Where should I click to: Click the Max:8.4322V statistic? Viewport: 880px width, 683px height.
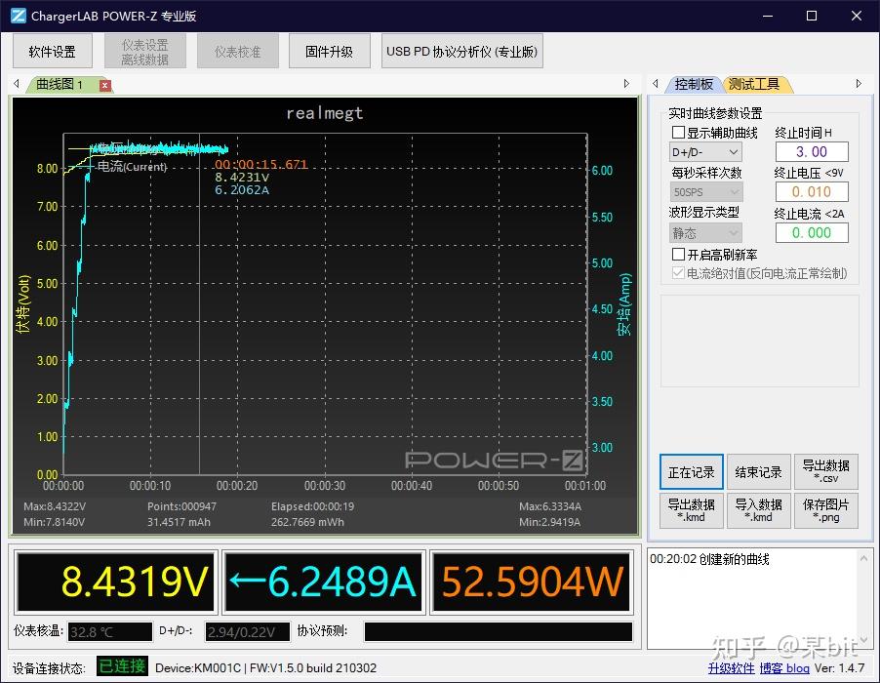tap(55, 506)
